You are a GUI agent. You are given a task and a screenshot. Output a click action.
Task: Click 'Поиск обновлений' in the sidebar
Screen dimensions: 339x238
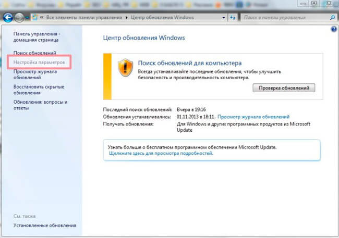(x=34, y=53)
